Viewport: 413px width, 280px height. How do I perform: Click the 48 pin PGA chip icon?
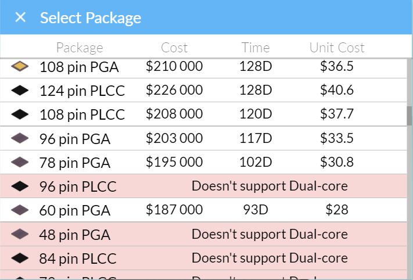(x=20, y=234)
